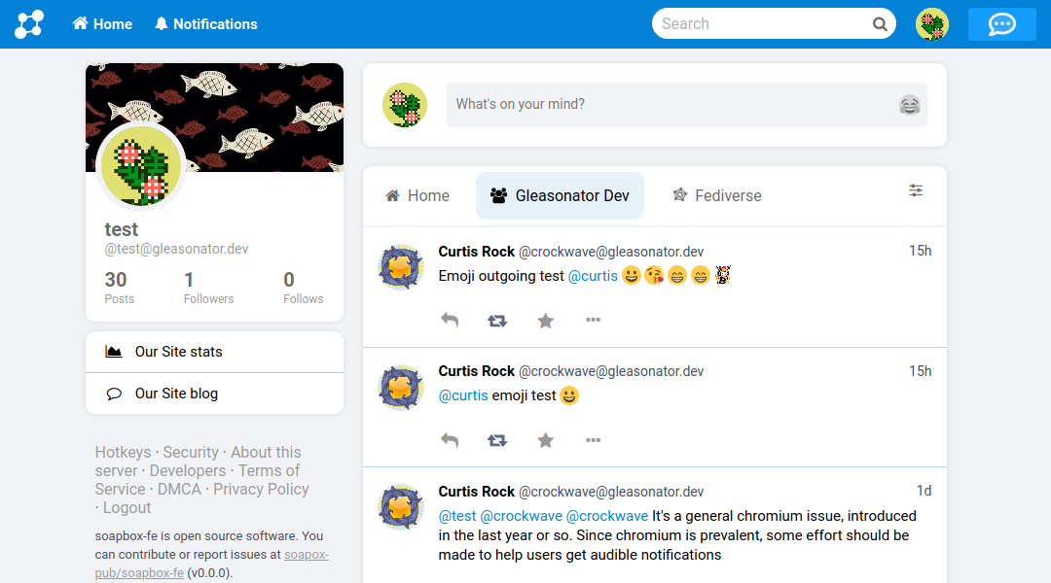The image size is (1051, 583).
Task: Toggle repost on '@curtis emoji test' post
Action: point(497,440)
